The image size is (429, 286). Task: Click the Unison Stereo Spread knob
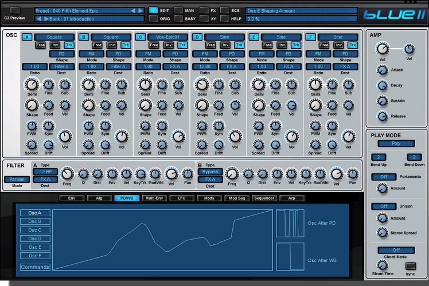tap(382, 232)
